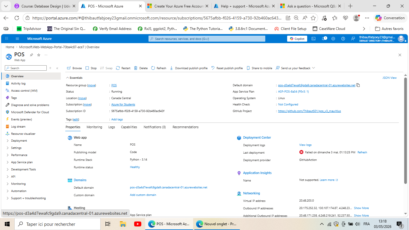Expand the command bar overflow chevron
409x230 pixels.
pyautogui.click(x=313, y=68)
